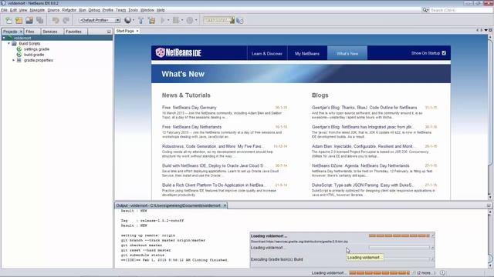Open Build with NetBeans IDE, Deploy article
The image size is (494, 277).
click(x=213, y=165)
